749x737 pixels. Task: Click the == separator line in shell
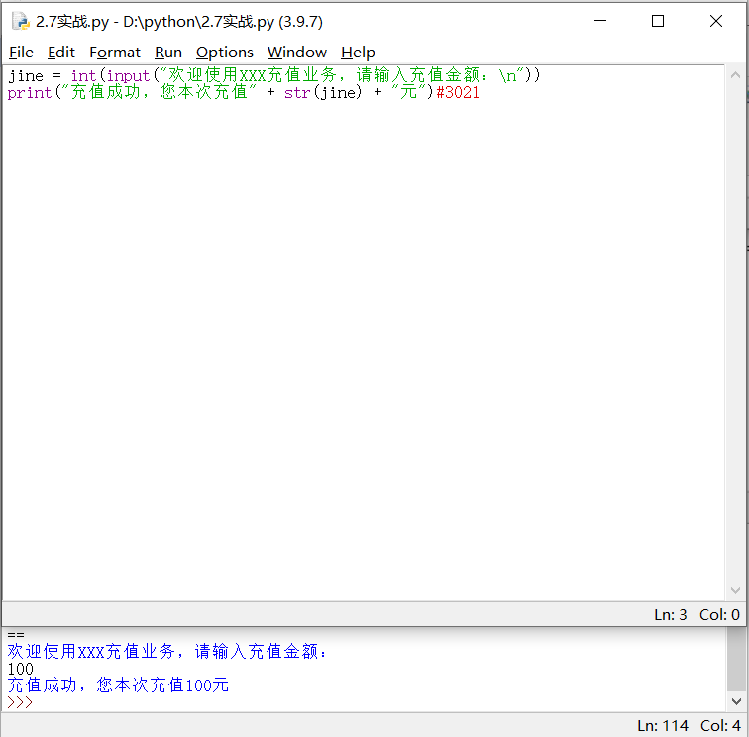pos(16,635)
